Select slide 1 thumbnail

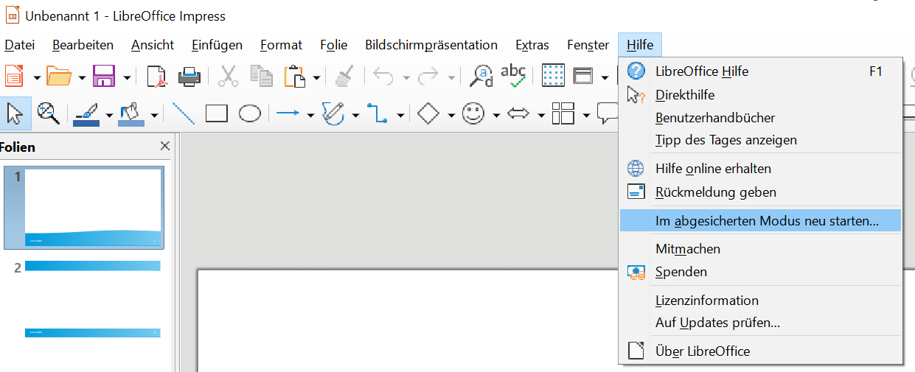(x=85, y=208)
